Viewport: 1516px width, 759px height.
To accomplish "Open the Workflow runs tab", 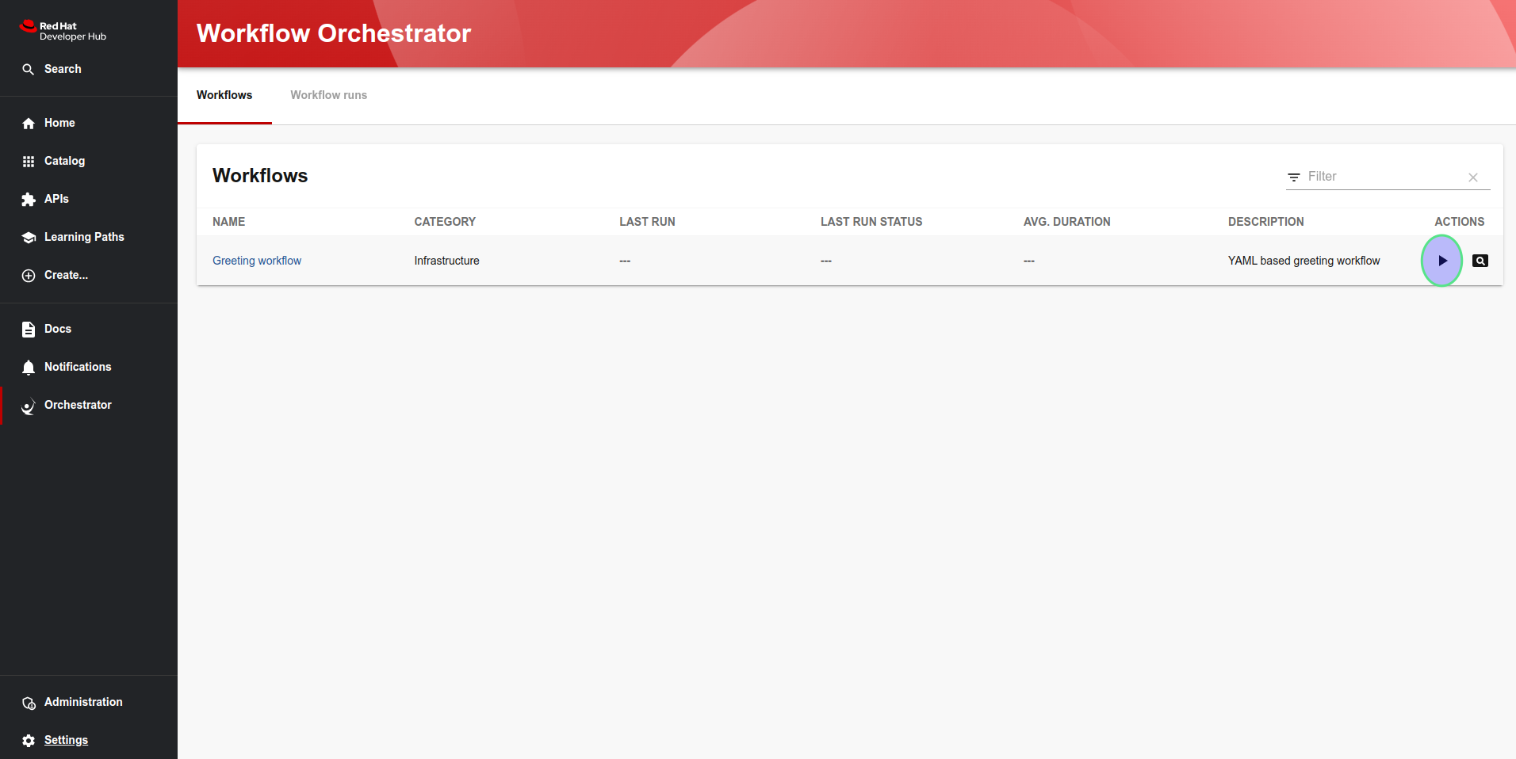I will (329, 95).
